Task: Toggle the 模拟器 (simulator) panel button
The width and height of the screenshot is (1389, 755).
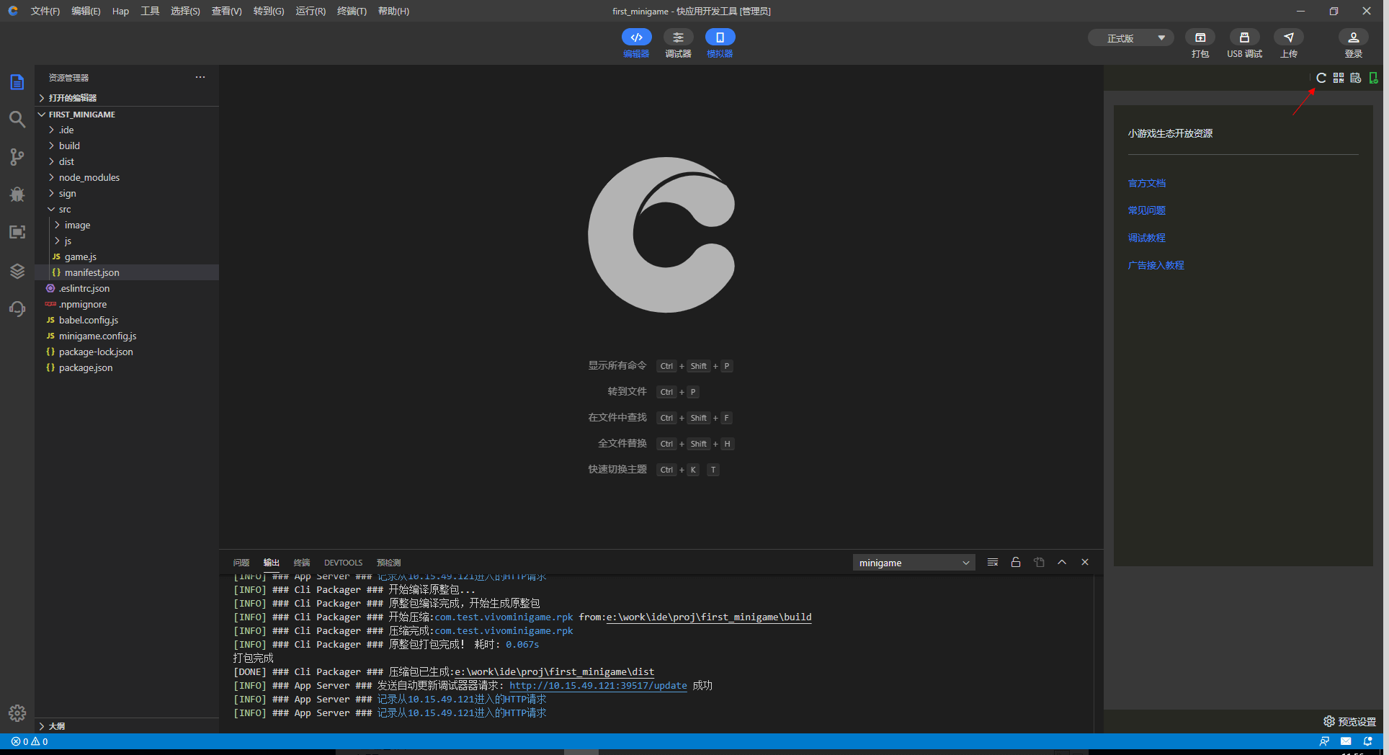Action: pos(720,43)
